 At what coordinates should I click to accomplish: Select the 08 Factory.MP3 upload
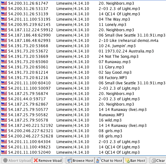(x=83, y=77)
